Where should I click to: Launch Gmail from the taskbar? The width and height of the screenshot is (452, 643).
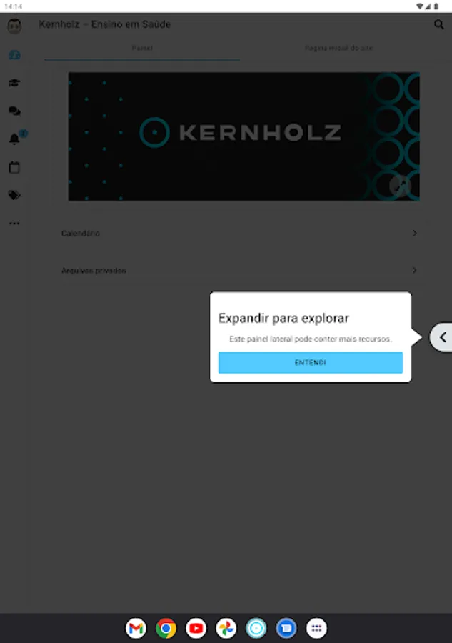point(136,628)
